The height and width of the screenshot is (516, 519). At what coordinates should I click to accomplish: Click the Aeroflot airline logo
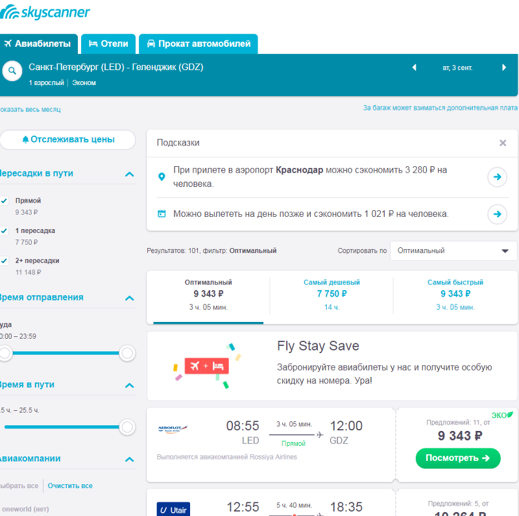[173, 429]
